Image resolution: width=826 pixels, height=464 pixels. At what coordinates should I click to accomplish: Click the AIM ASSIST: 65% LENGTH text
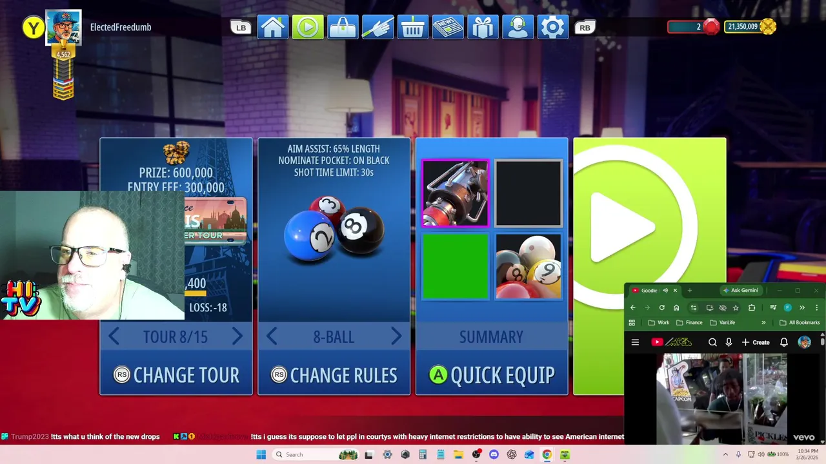pos(334,149)
